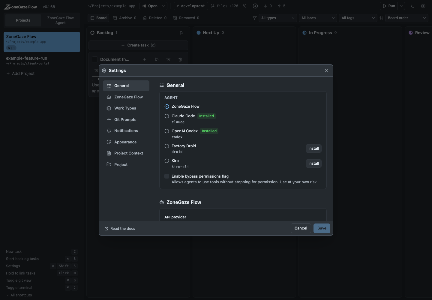Viewport: 432px width, 300px height.
Task: Click plus icon on Document task card
Action: tap(145, 59)
